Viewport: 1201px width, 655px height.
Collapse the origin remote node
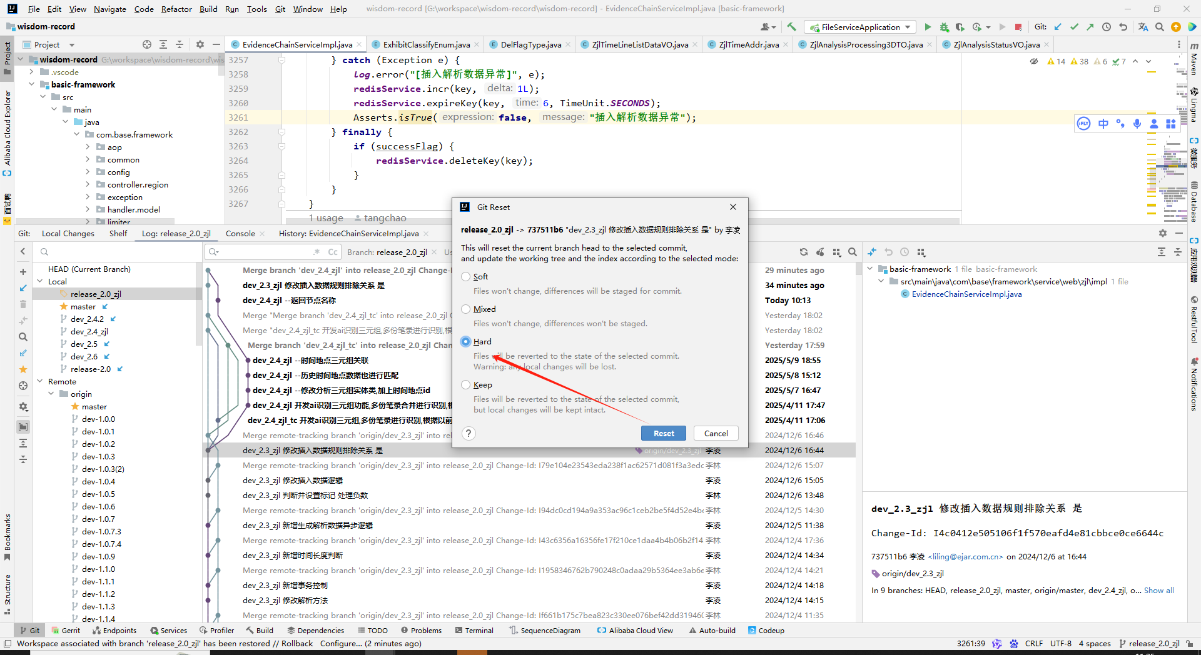51,394
